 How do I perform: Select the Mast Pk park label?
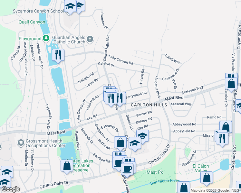[155, 172]
